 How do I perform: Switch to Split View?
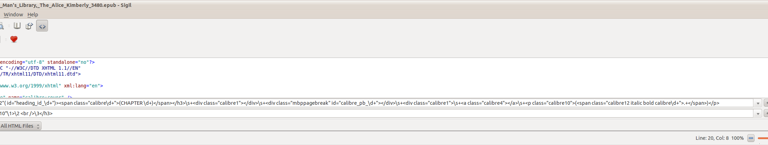coord(29,26)
